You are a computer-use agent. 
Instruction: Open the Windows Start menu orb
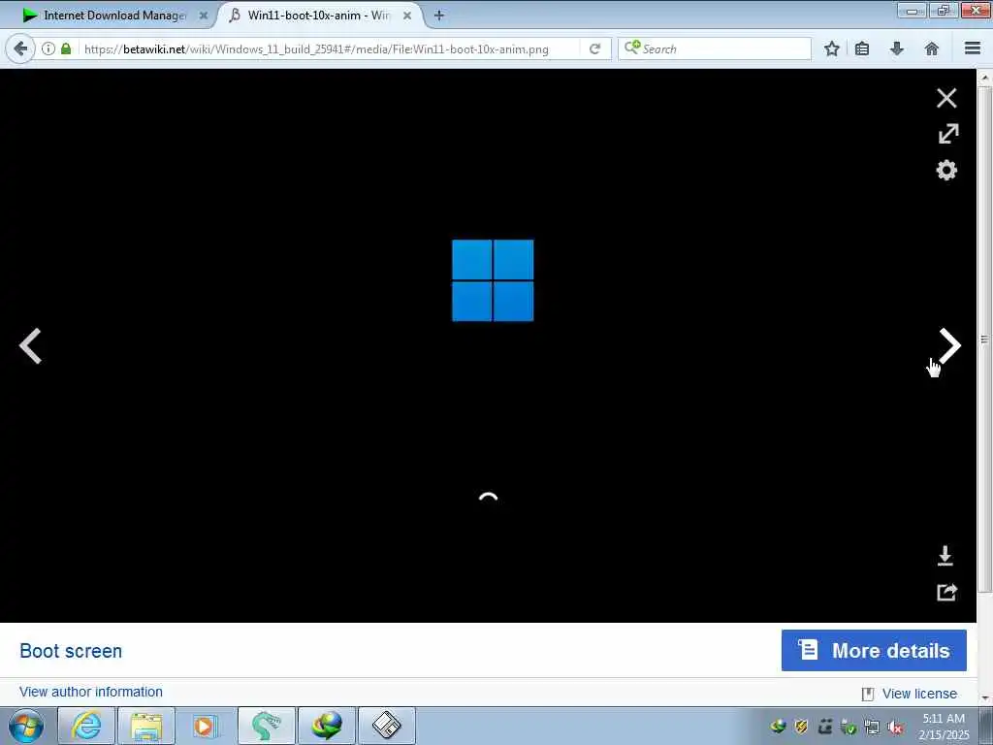coord(26,726)
